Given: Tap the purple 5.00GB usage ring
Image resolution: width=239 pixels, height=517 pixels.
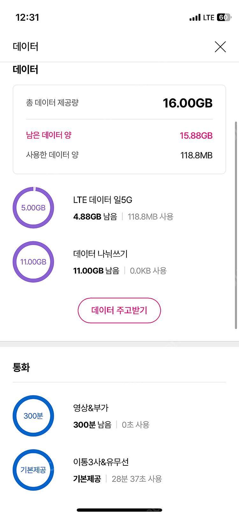Looking at the screenshot, I should click(x=33, y=208).
